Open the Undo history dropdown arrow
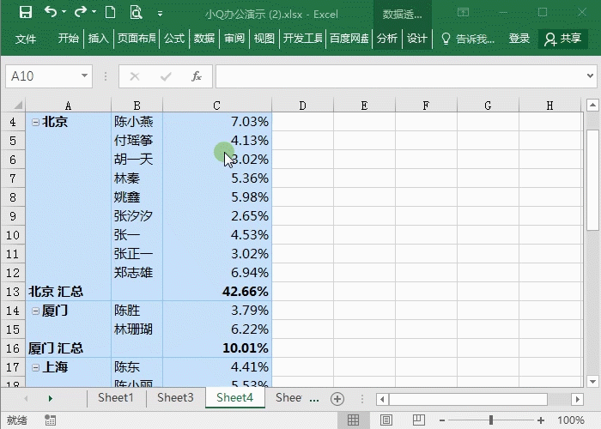 (64, 12)
